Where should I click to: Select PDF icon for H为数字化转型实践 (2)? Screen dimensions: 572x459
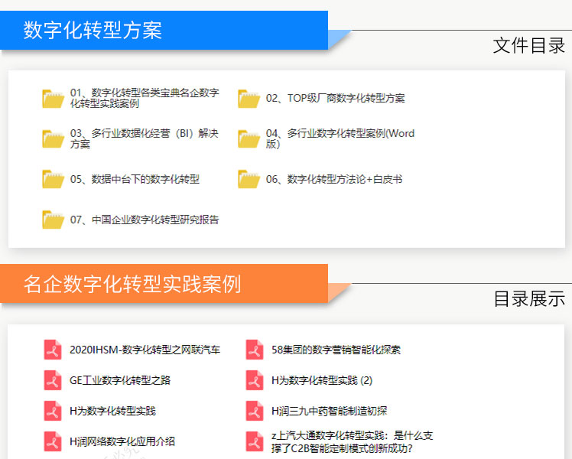pyautogui.click(x=255, y=380)
